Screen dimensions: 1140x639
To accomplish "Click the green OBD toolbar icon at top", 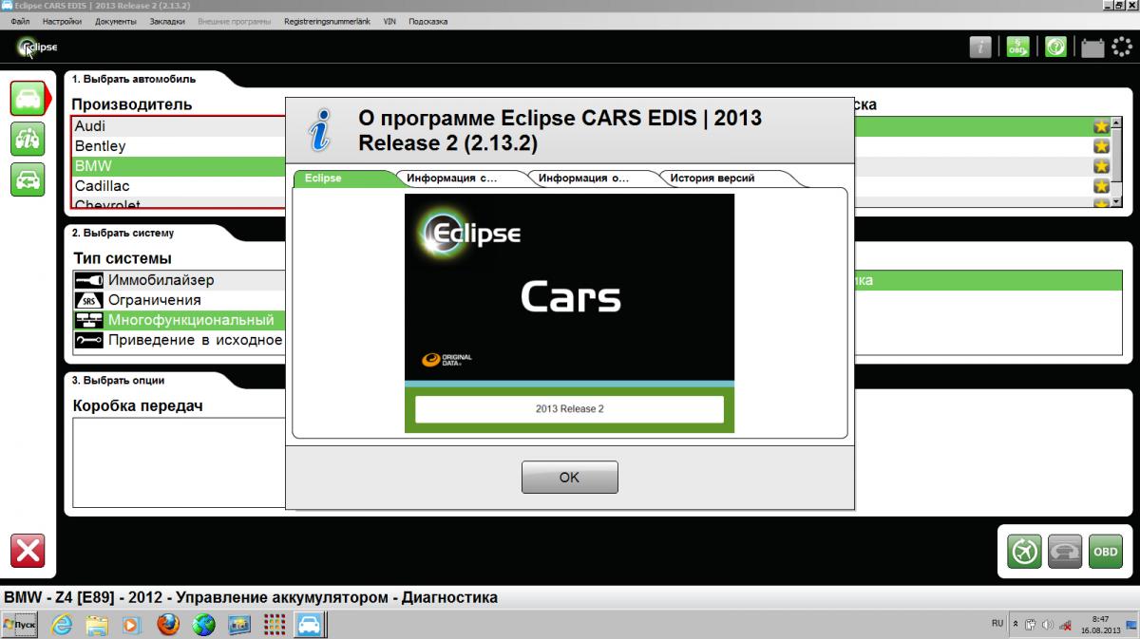I will point(1018,47).
